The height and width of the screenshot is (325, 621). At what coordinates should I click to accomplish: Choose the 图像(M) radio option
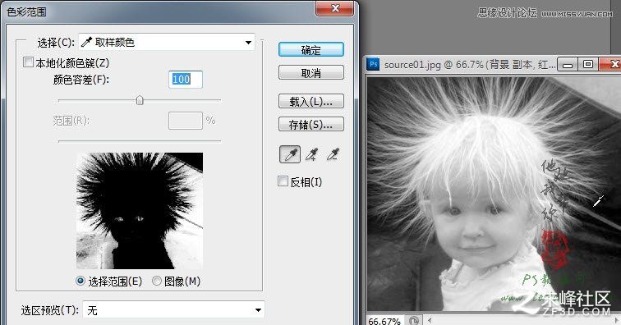pyautogui.click(x=157, y=281)
